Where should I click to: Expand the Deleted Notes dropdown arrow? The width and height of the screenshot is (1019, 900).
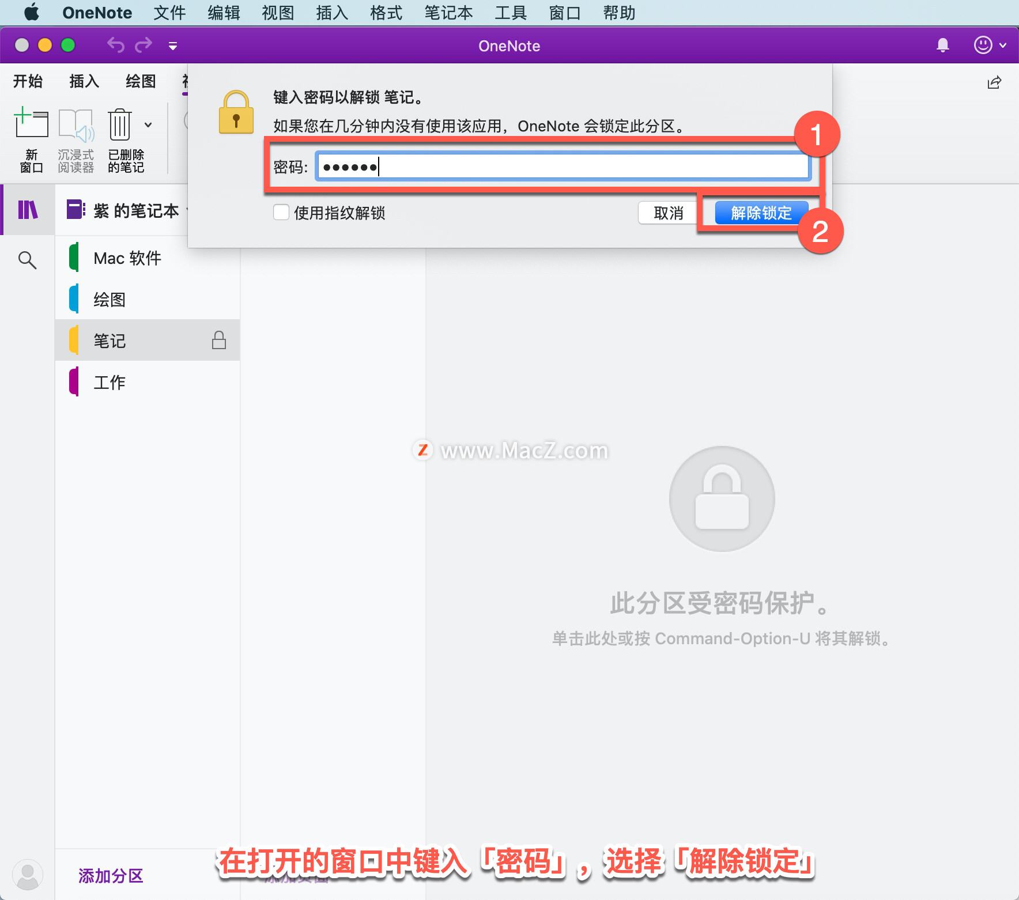click(x=148, y=124)
